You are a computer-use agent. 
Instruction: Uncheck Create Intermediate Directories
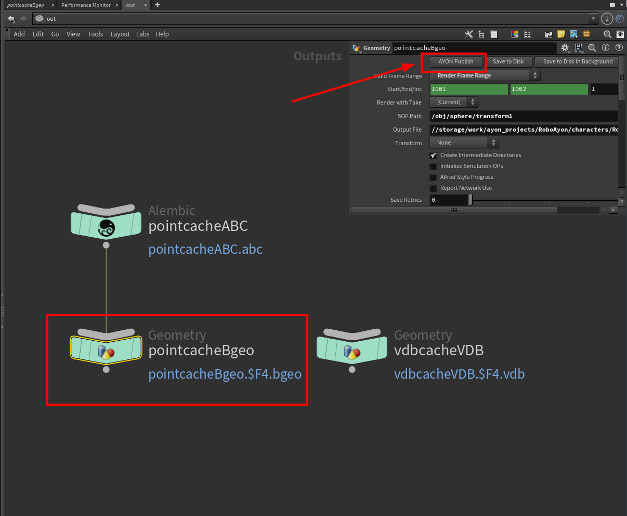click(x=434, y=155)
